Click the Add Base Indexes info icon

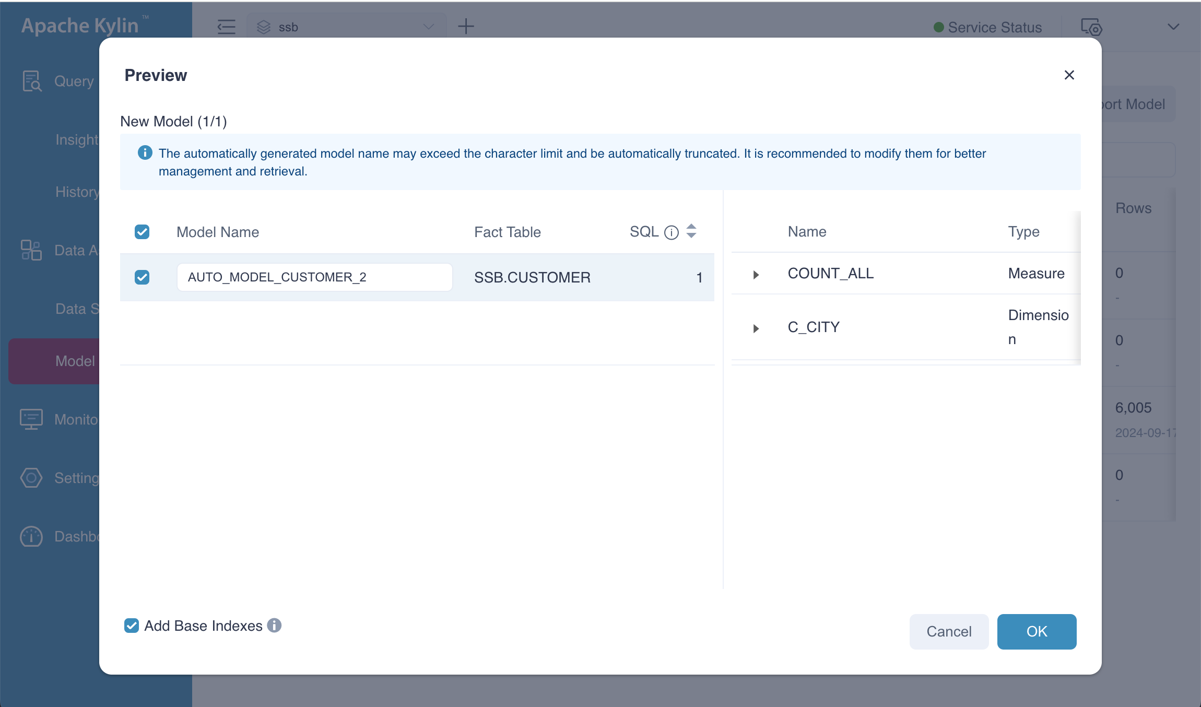[x=274, y=625]
